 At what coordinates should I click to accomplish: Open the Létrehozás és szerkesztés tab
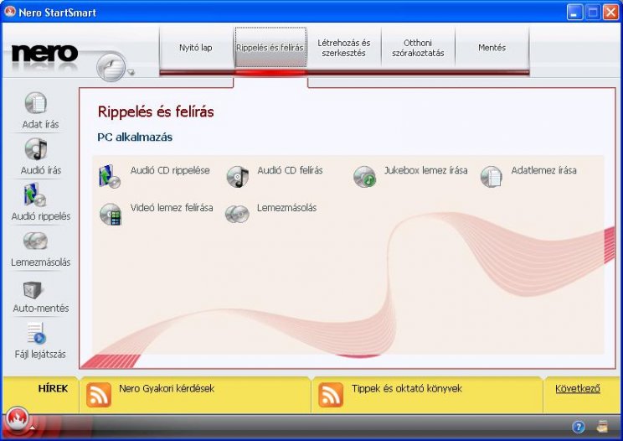(x=344, y=48)
